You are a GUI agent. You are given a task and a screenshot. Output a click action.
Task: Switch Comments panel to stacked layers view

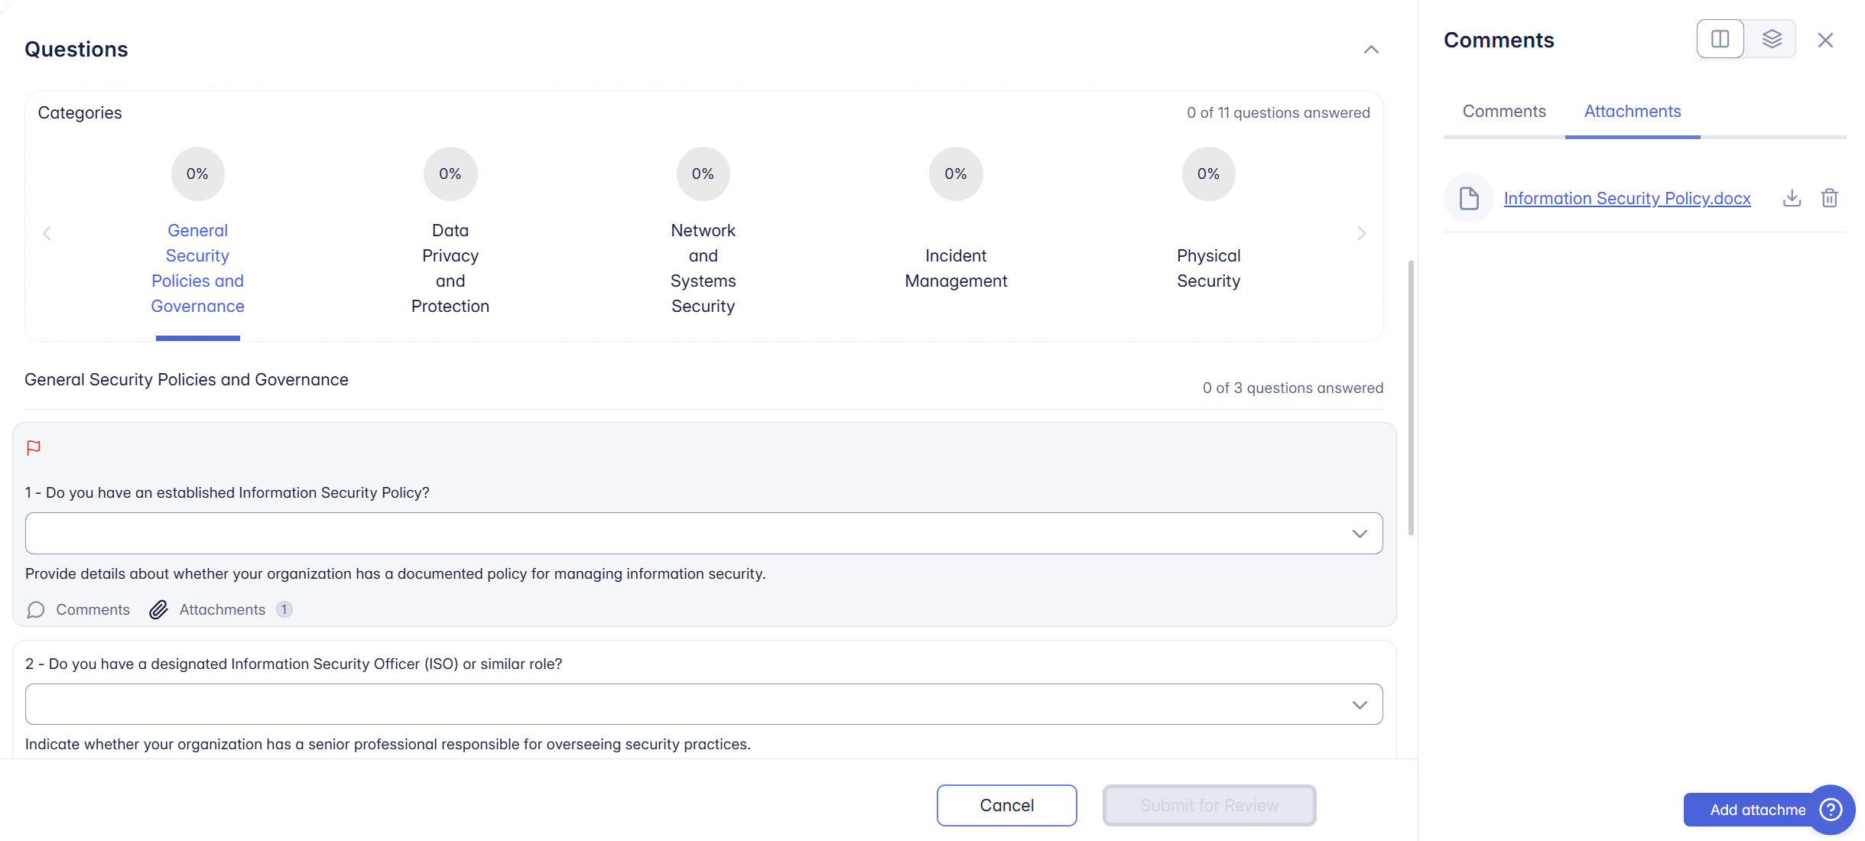1772,38
